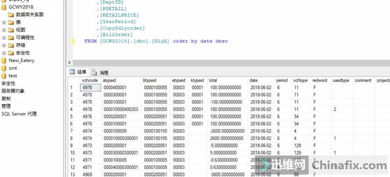The width and height of the screenshot is (390, 177).
Task: Expand the 表 tables node
Action: (4, 22)
